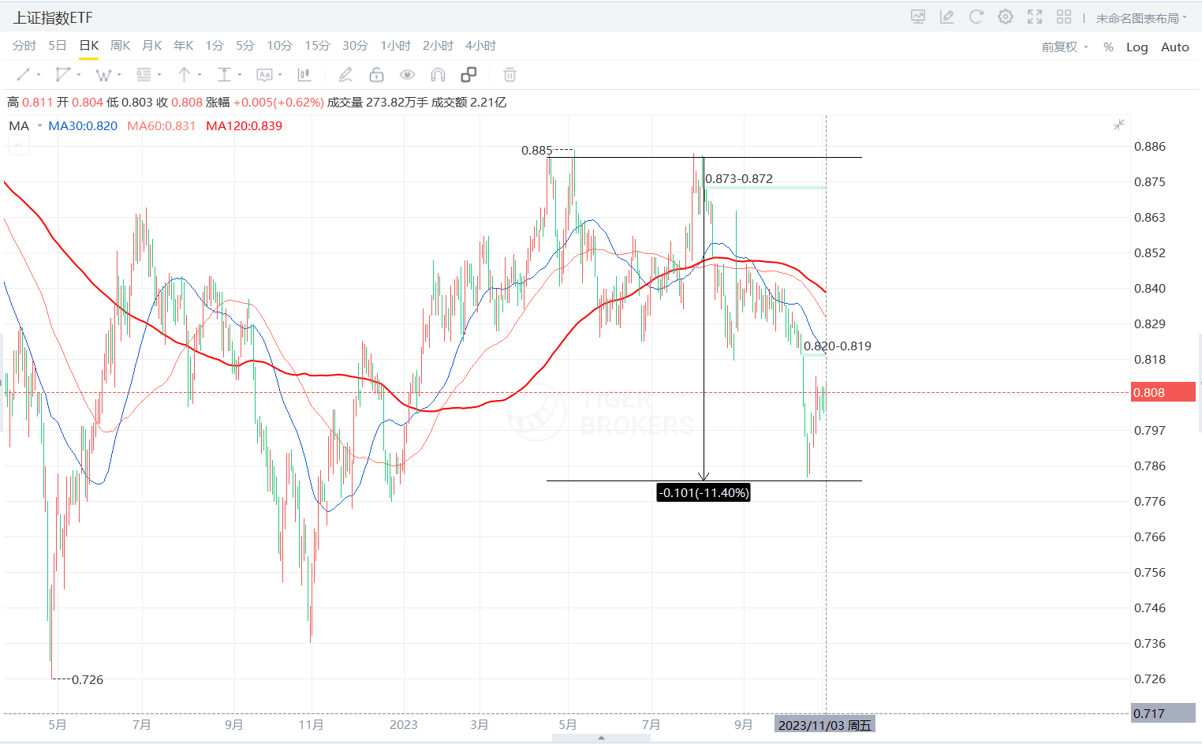Select the text annotation tool

[264, 75]
